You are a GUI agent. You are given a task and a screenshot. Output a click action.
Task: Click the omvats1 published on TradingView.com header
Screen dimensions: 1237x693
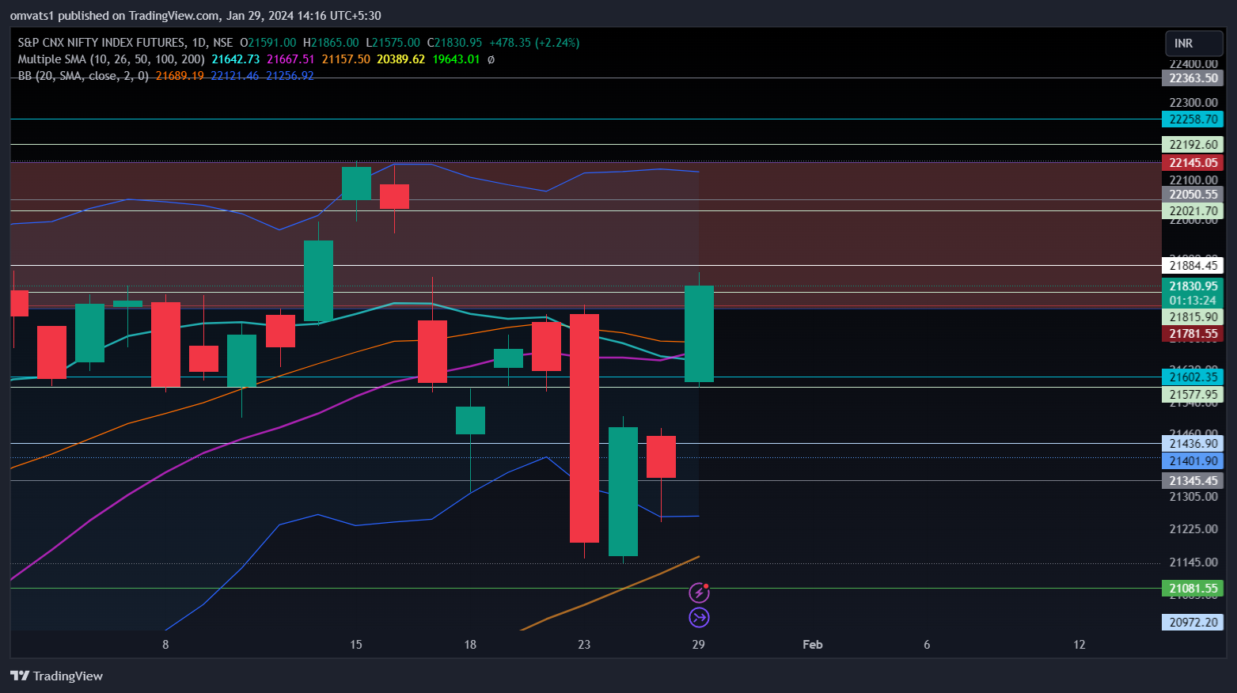195,15
